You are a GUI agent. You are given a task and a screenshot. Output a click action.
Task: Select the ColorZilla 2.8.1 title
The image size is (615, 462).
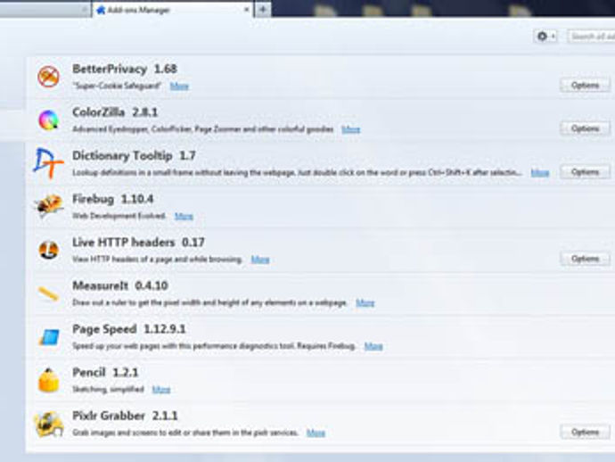[115, 112]
